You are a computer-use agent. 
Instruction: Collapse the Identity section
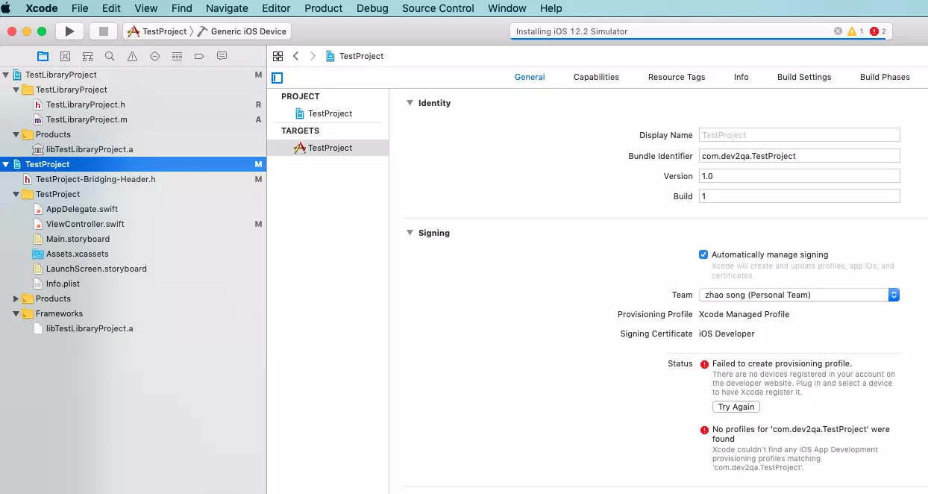tap(410, 103)
